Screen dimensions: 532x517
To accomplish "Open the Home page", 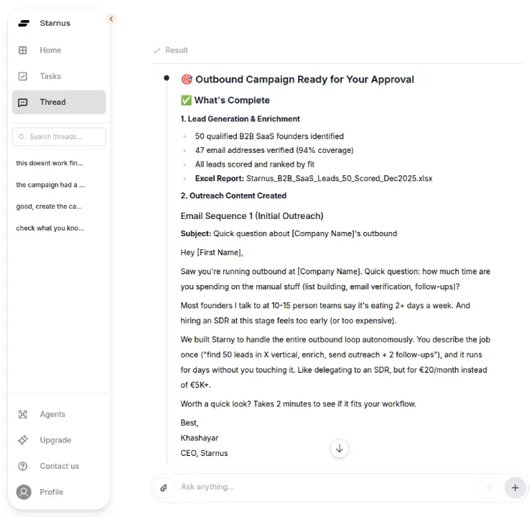I will [50, 50].
